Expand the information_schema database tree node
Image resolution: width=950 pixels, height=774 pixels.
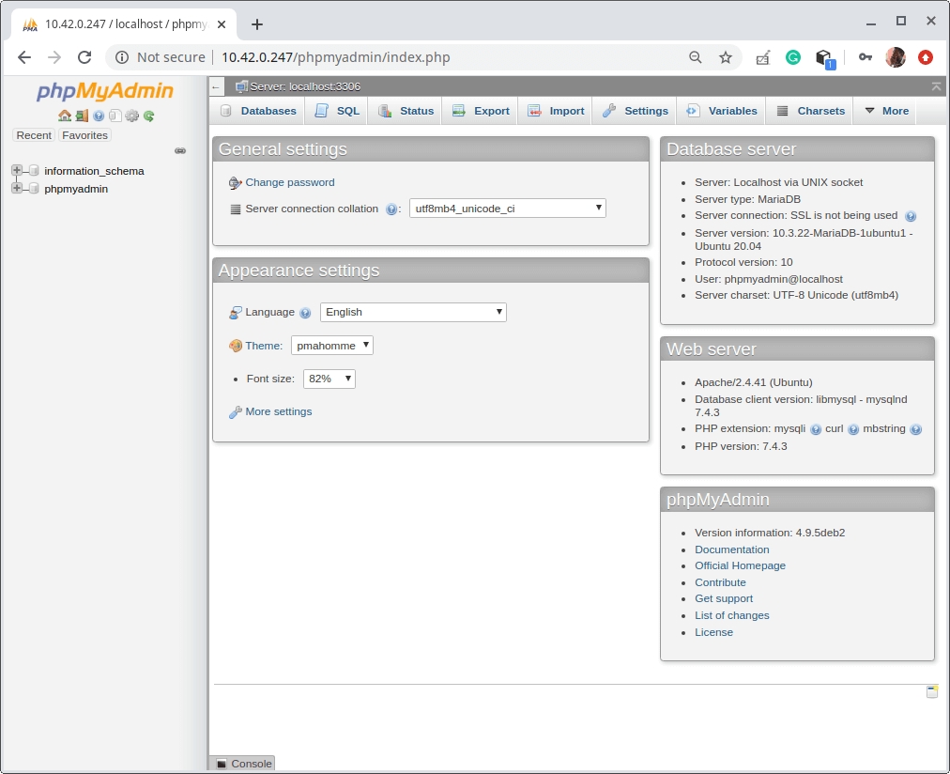17,171
